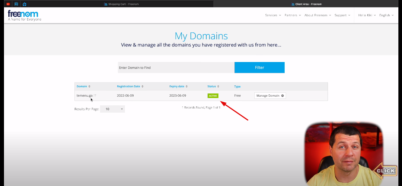Sort by Expiry date column

tap(178, 87)
